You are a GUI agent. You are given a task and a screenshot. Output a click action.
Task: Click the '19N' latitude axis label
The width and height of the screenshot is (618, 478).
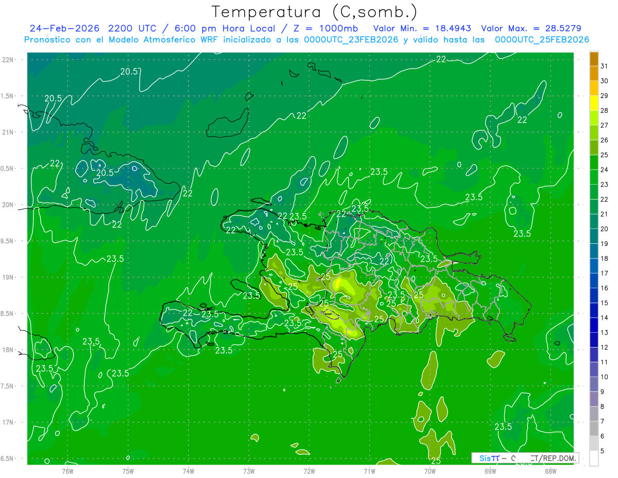8,277
